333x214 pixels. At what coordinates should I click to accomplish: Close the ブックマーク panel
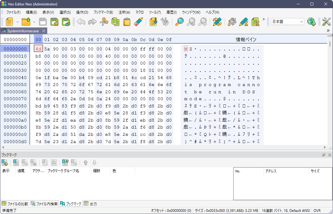coord(330,155)
